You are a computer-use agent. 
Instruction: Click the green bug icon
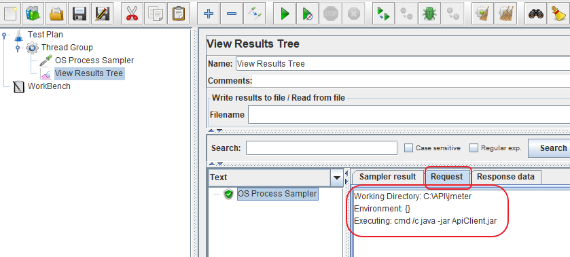pyautogui.click(x=429, y=14)
